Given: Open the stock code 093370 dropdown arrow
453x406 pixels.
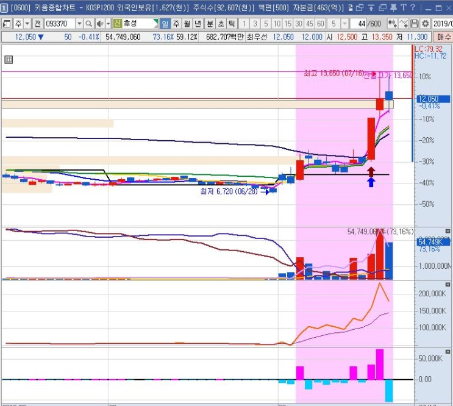Looking at the screenshot, I should [x=79, y=24].
